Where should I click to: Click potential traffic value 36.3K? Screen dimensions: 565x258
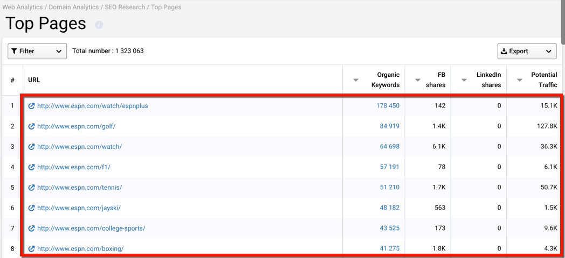click(x=549, y=147)
